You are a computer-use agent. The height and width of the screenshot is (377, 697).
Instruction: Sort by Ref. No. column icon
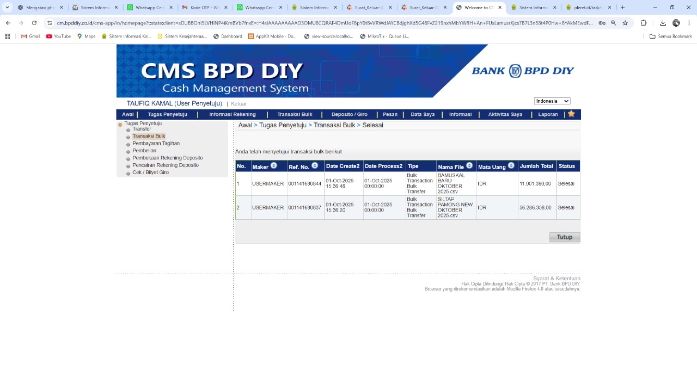tap(315, 165)
